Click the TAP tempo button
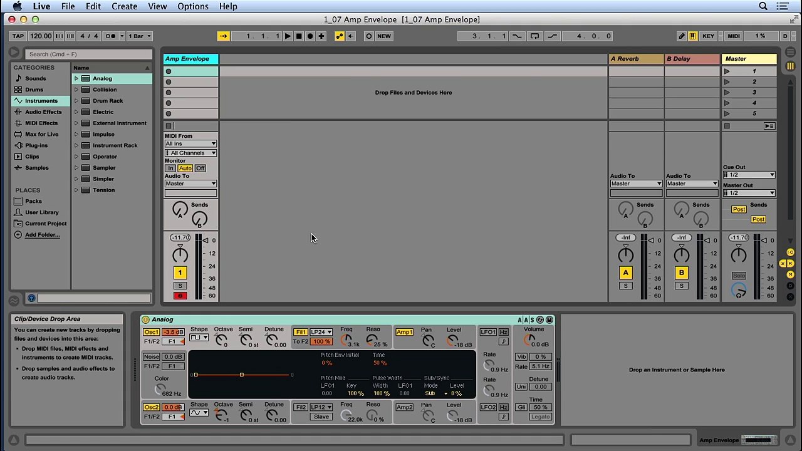This screenshot has width=802, height=451. click(x=18, y=36)
